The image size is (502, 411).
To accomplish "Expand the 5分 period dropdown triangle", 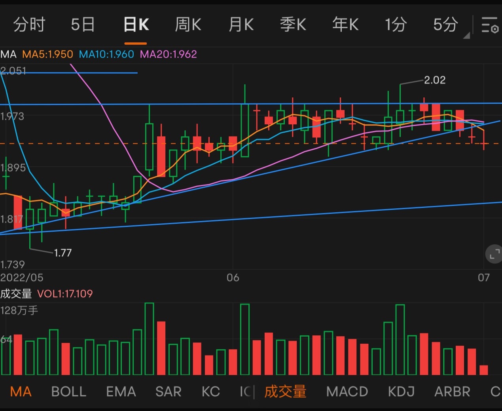I will 466,36.
